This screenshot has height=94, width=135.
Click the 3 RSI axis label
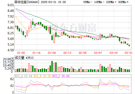[x=13, y=92]
